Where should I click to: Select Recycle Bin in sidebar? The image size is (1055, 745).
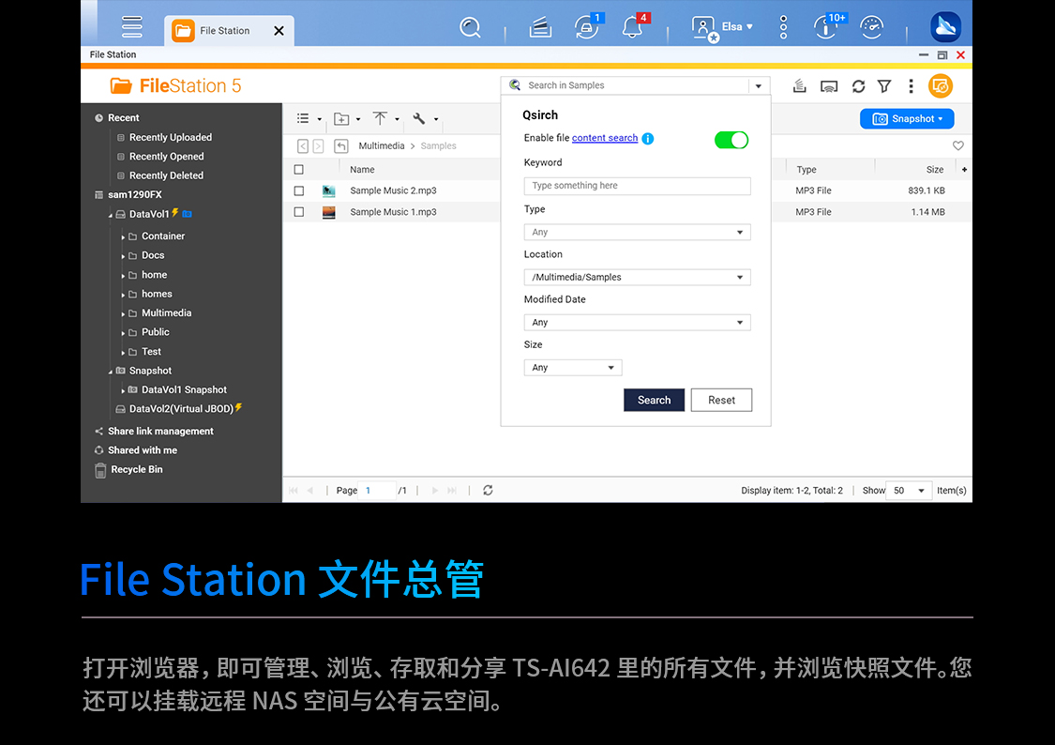pos(136,470)
